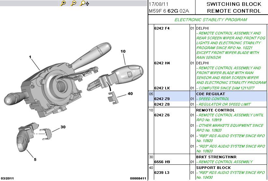The height and width of the screenshot is (181, 268).
Task: Click the CDE REGULAT row heading
Action: [x=210, y=94]
